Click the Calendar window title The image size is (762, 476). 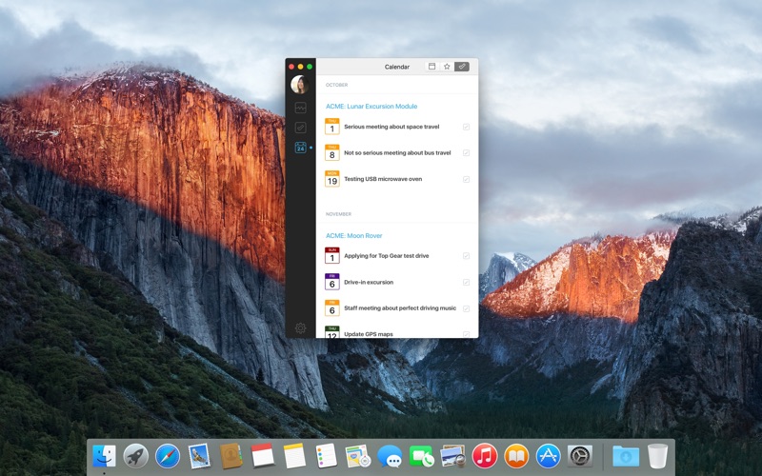click(x=397, y=67)
